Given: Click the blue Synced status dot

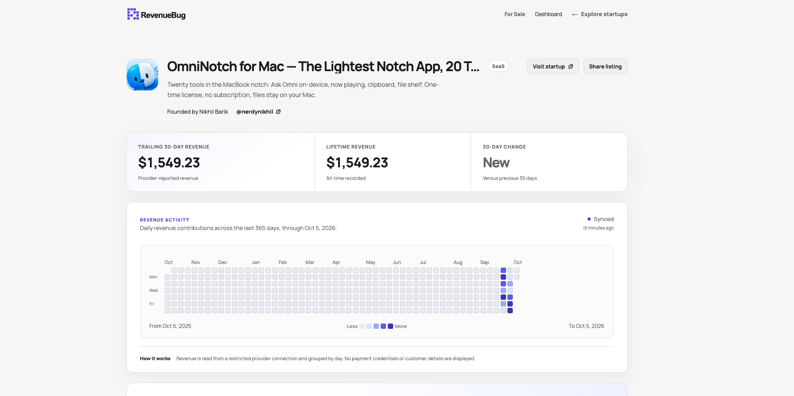Looking at the screenshot, I should click(x=589, y=219).
